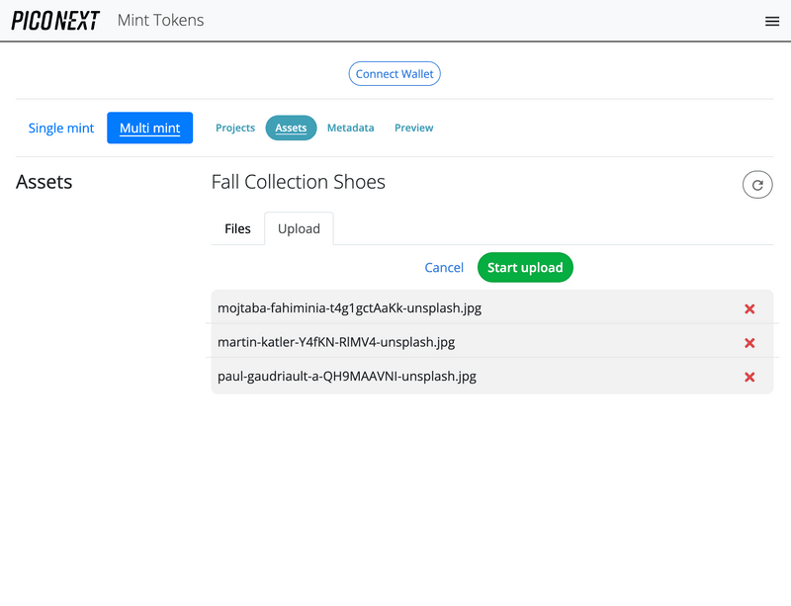Screen dimensions: 791x606
Task: Remove mojtaba-fahiminia file from upload list
Action: coord(749,308)
